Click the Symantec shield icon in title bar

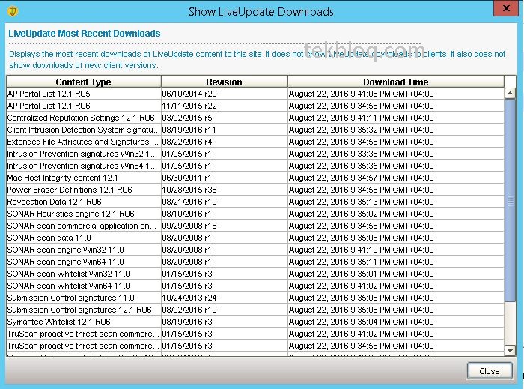pos(13,12)
